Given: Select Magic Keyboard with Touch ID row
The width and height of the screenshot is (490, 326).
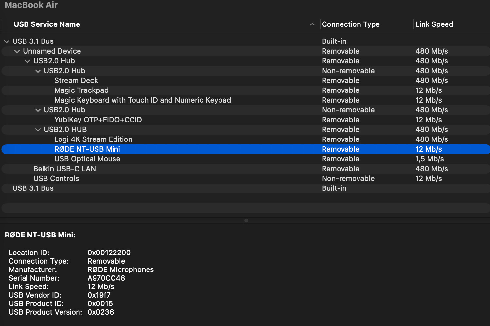Looking at the screenshot, I should click(x=142, y=100).
